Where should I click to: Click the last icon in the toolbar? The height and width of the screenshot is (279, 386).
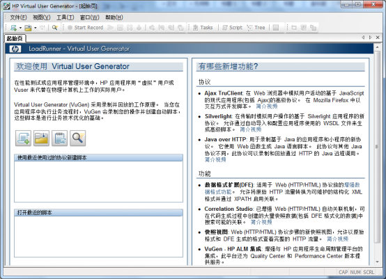point(313,28)
